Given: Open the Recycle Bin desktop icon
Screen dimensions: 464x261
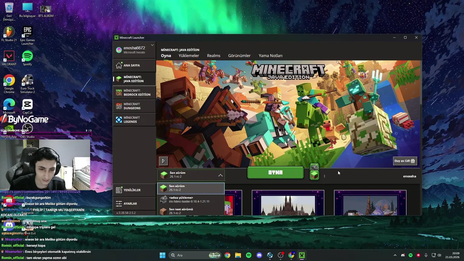Looking at the screenshot, I should 9,12.
